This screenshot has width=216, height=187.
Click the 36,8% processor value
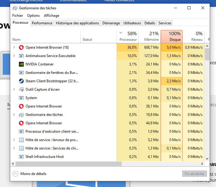(x=132, y=47)
